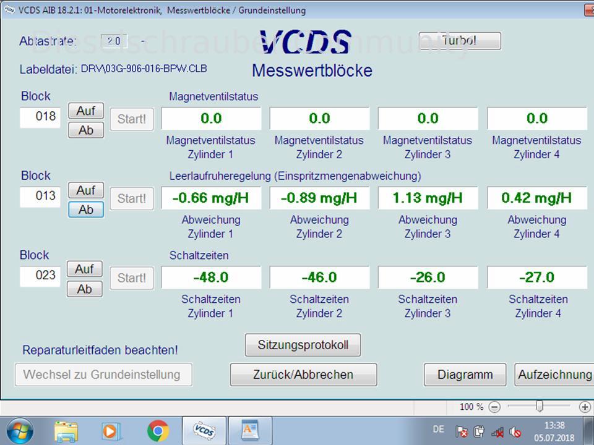Open the document editor taskbar button
594x445 pixels.
[x=250, y=431]
